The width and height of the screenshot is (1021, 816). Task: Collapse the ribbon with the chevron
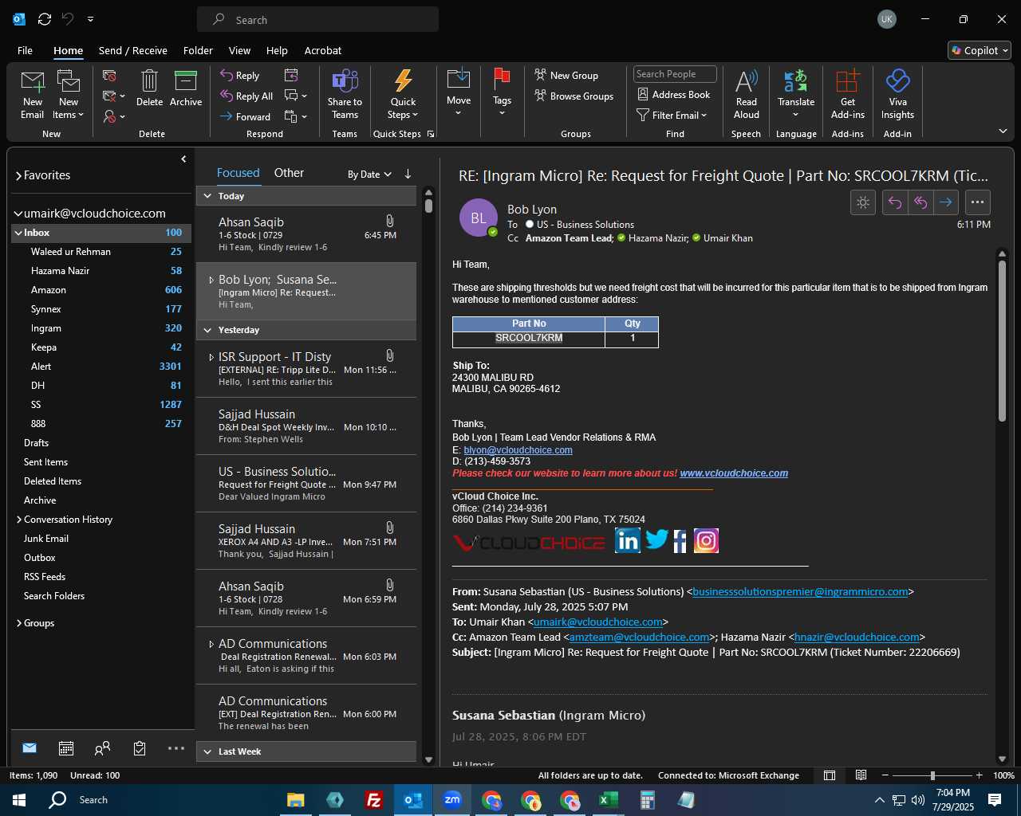tap(1003, 131)
